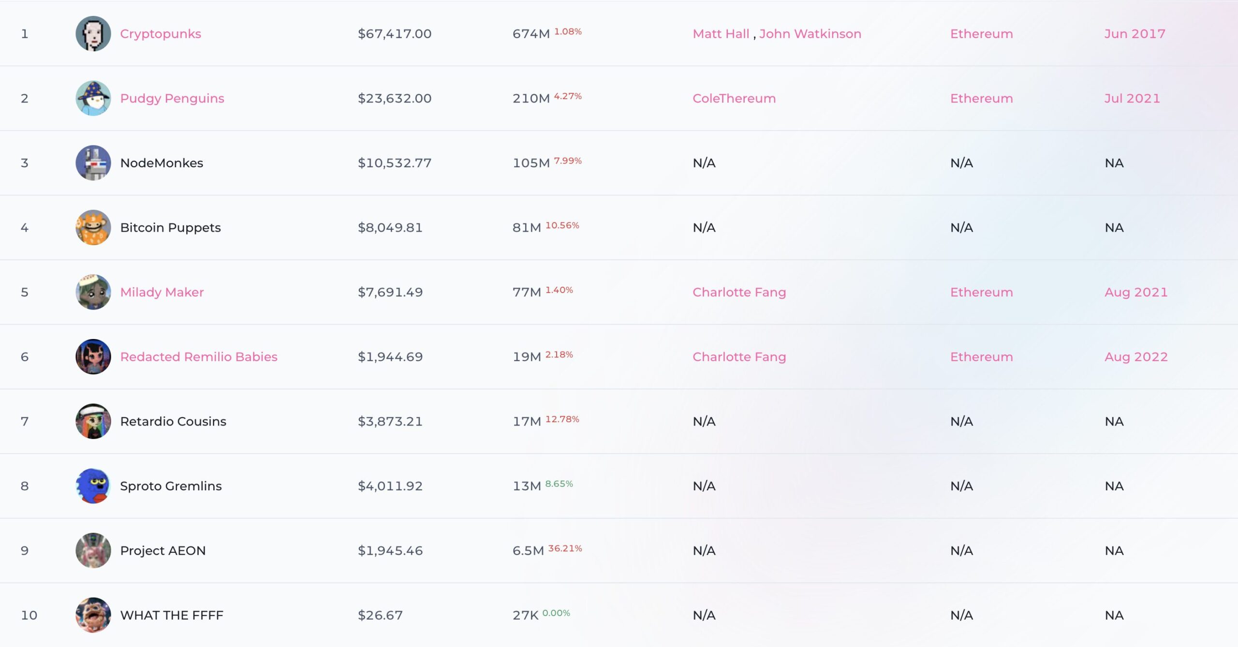Open the Retardio Cousins avatar

[x=93, y=421]
